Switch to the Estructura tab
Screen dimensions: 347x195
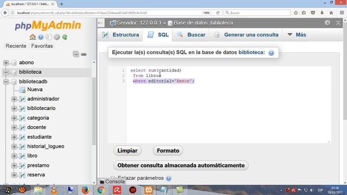[x=120, y=35]
